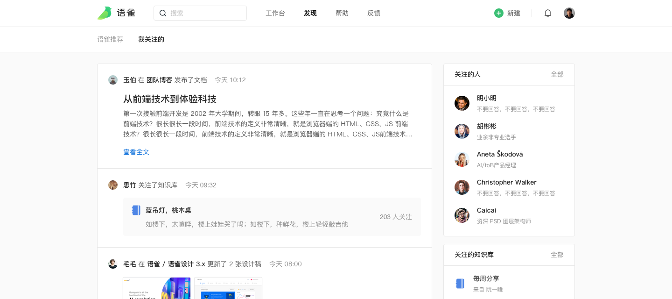The height and width of the screenshot is (299, 672).
Task: Click the 今天 09:32 timestamp
Action: tap(201, 185)
